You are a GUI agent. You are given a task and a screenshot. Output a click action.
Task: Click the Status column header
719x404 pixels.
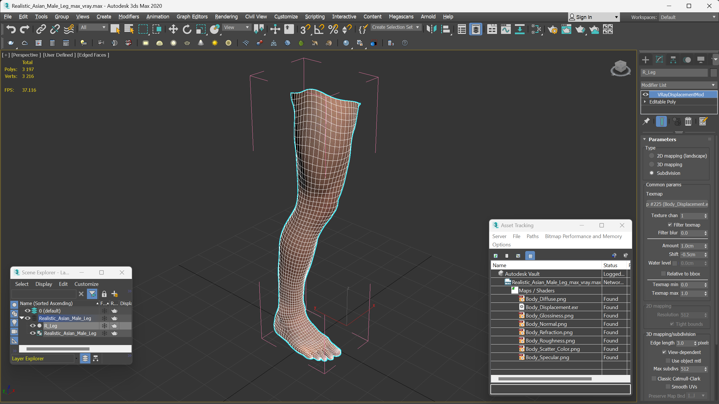click(614, 265)
